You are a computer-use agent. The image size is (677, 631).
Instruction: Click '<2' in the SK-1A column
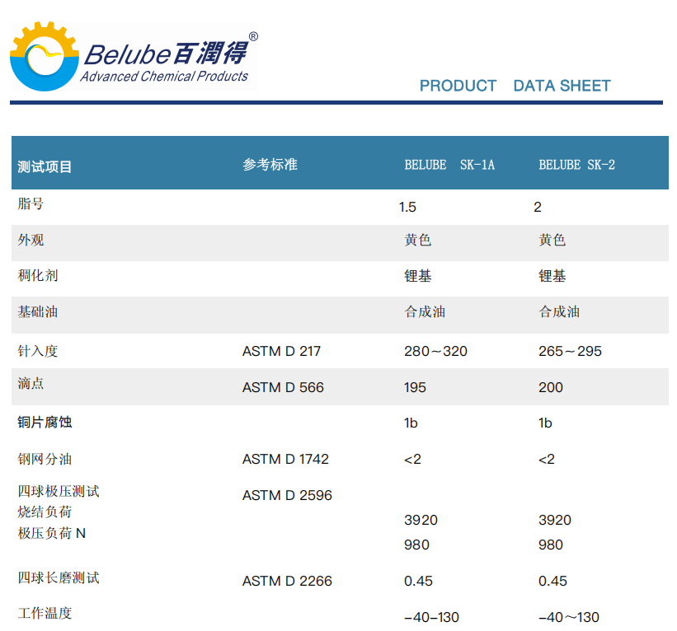tap(412, 460)
